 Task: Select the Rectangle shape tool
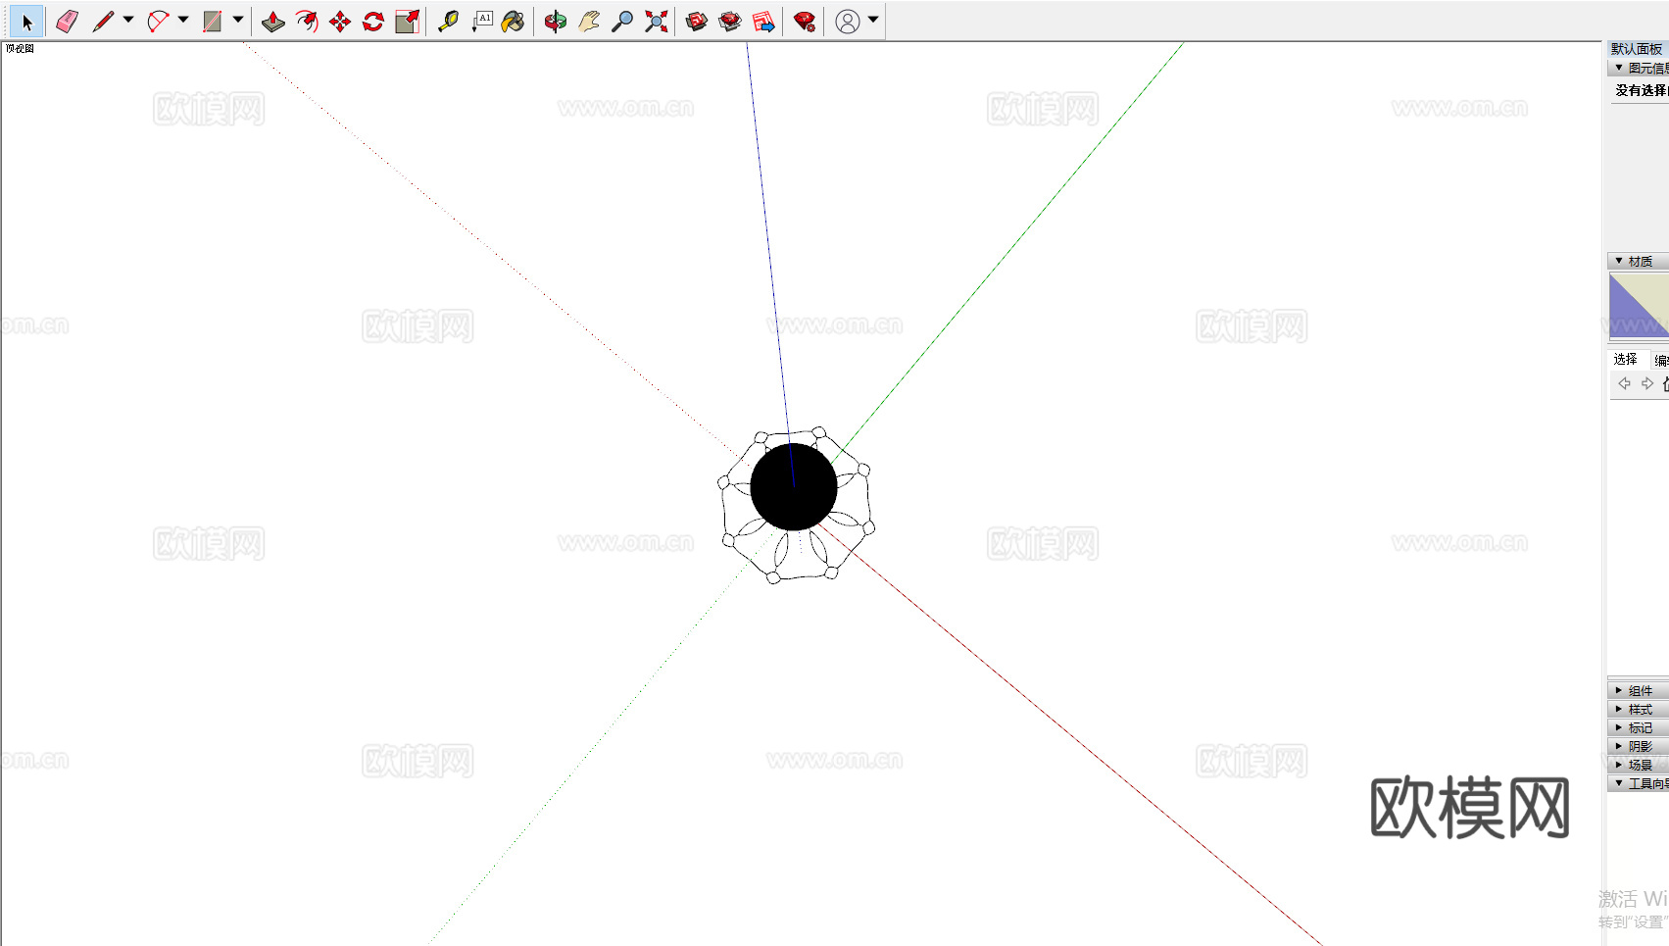coord(212,22)
